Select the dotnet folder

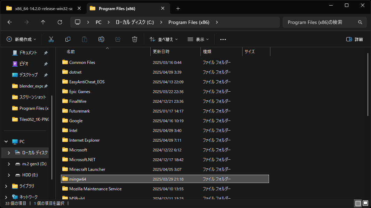pos(165,72)
